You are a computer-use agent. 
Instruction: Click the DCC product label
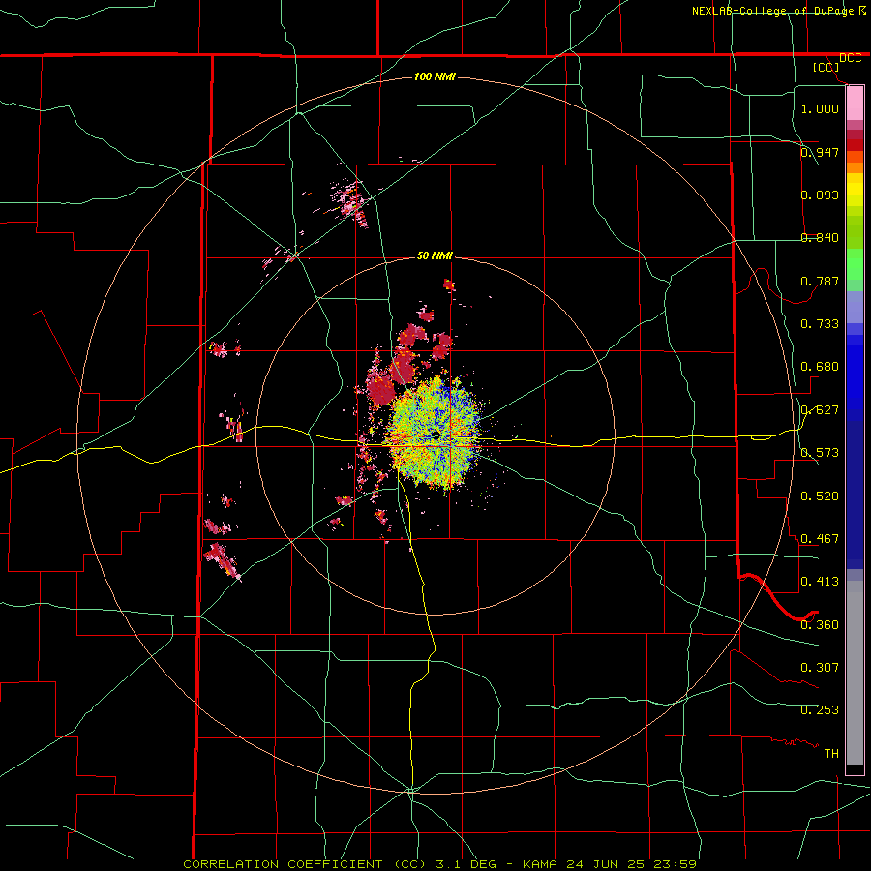click(850, 58)
